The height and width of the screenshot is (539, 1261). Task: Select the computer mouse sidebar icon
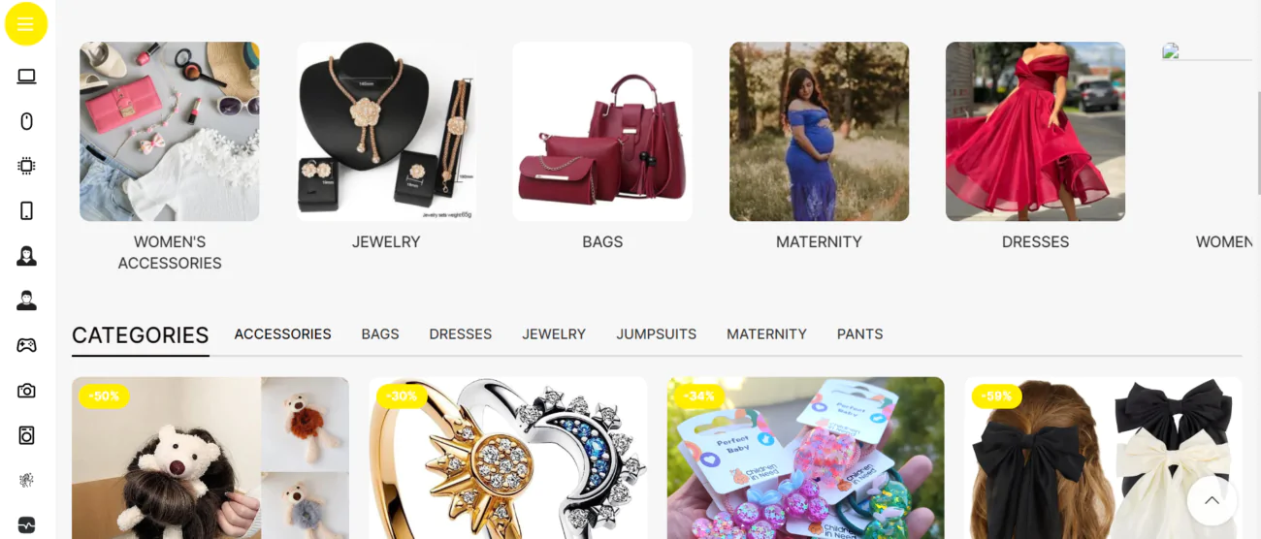coord(26,121)
